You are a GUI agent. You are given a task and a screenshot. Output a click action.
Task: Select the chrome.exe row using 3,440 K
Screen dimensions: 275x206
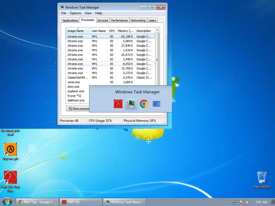[x=110, y=59]
